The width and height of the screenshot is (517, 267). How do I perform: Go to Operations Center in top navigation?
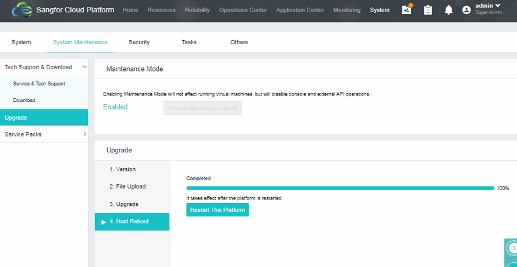tap(243, 10)
